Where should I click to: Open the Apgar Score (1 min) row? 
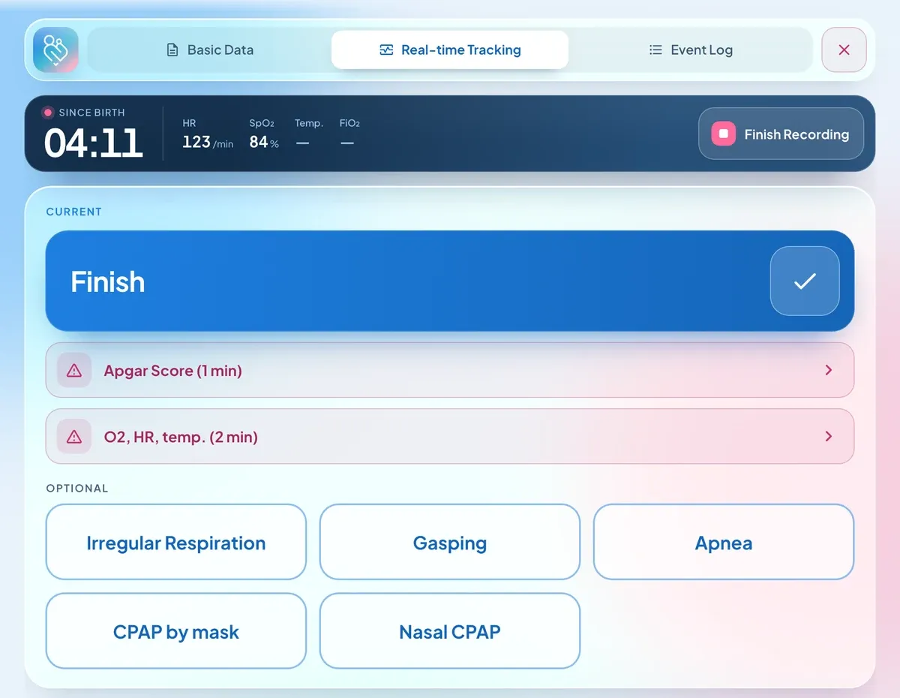(450, 370)
